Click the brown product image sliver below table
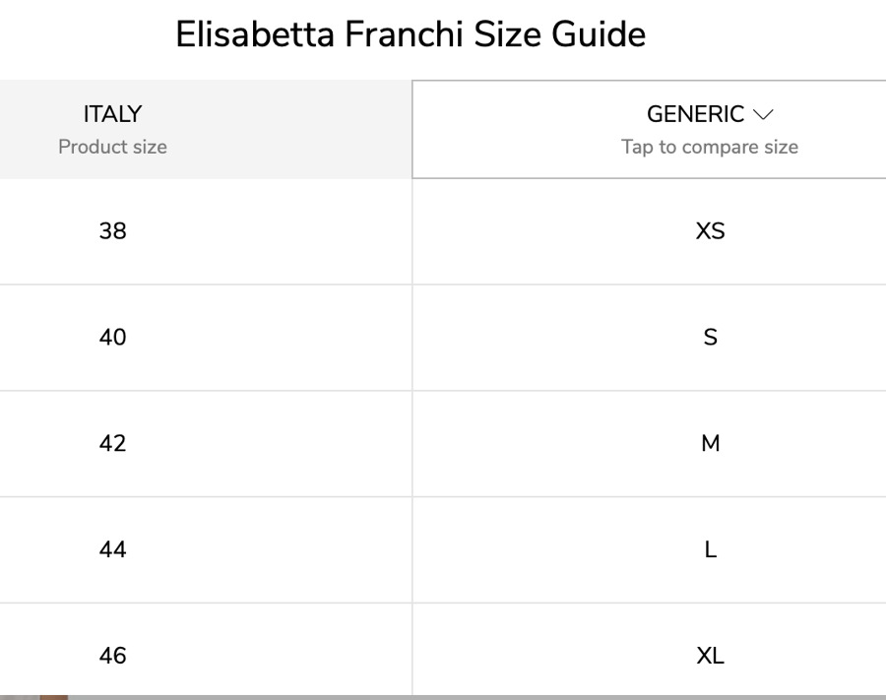The image size is (886, 700). point(52,697)
